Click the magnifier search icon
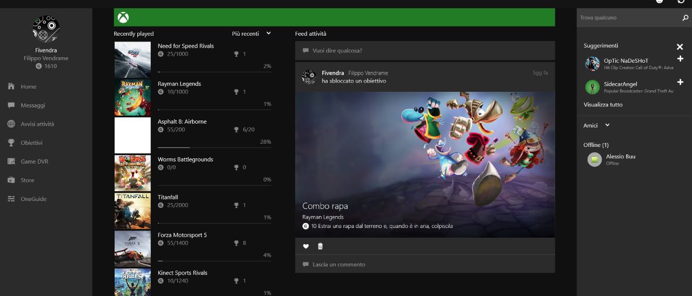 tap(686, 18)
